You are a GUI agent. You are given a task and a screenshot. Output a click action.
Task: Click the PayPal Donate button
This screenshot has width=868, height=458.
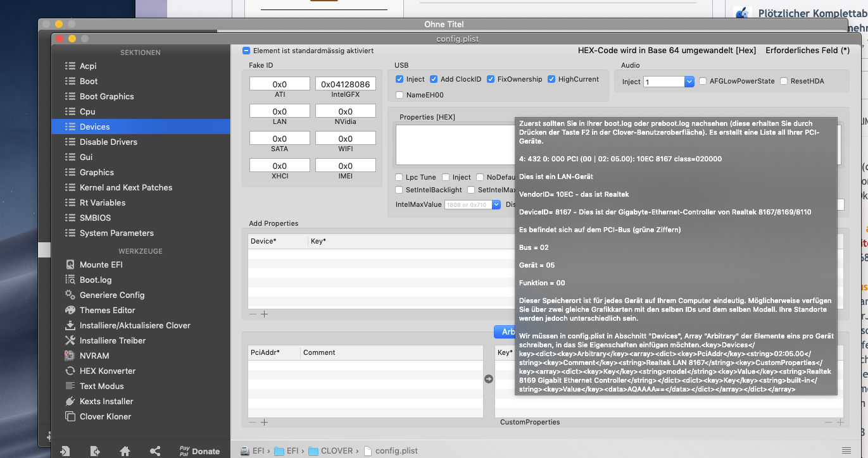199,451
